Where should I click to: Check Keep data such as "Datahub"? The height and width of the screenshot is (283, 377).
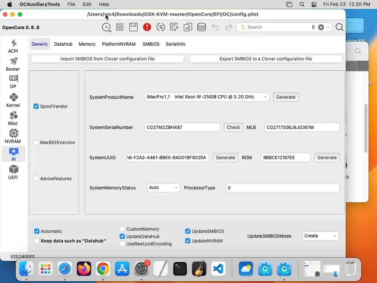tap(37, 241)
